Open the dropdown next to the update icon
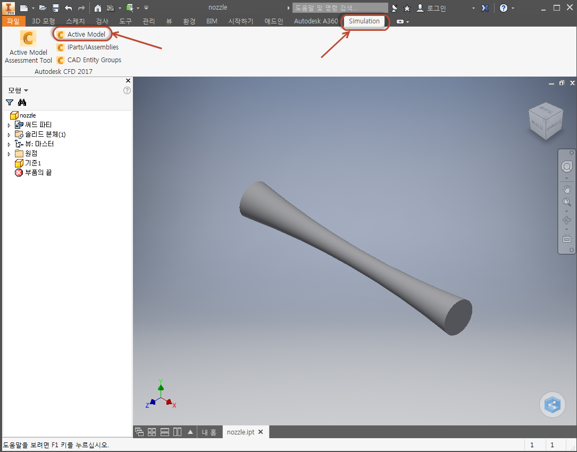The image size is (577, 452). tap(120, 8)
